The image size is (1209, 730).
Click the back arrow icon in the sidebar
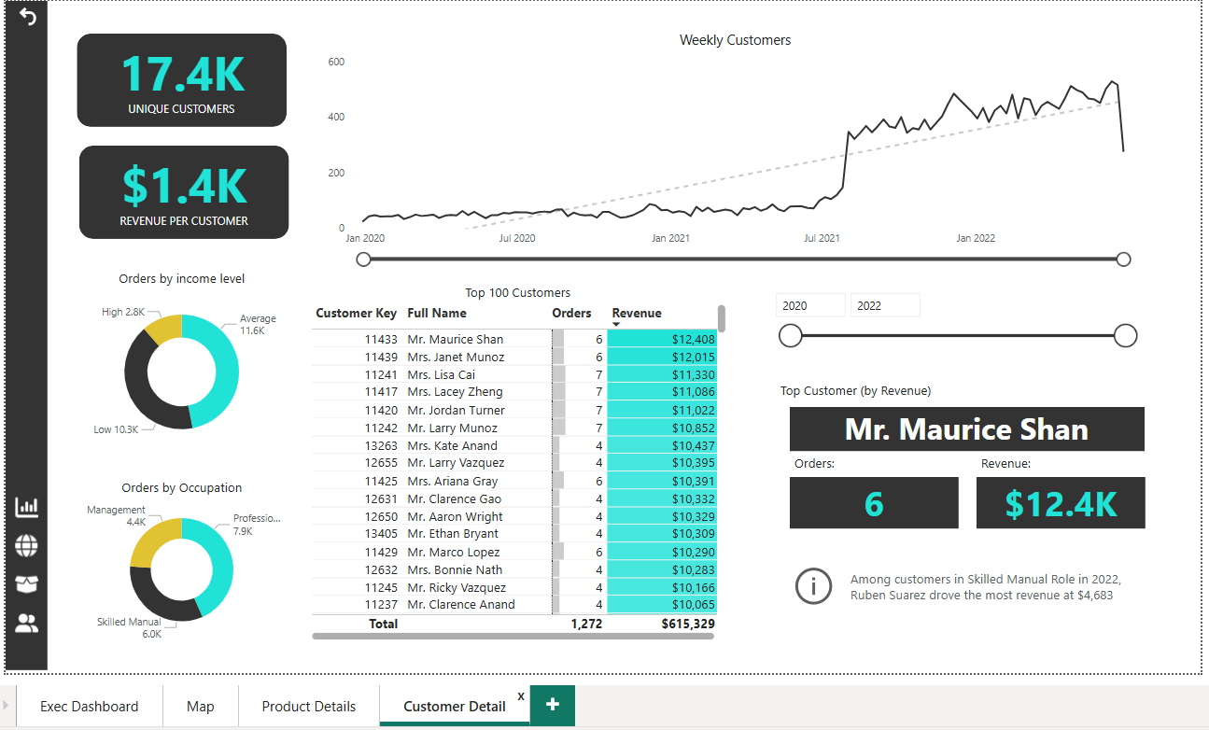point(28,17)
